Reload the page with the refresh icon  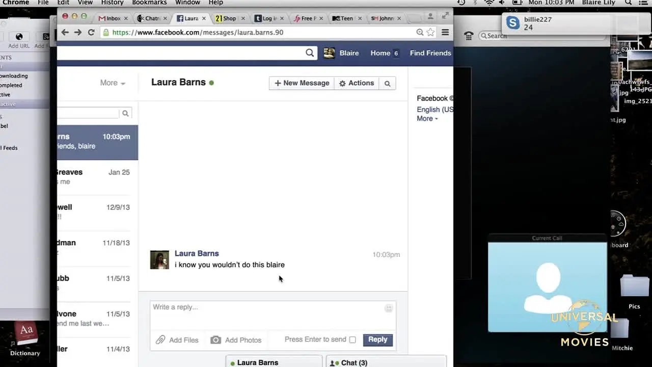point(91,32)
